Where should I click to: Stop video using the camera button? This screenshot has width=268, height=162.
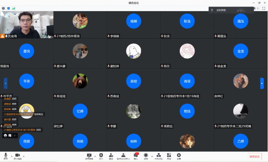[x=17, y=155]
